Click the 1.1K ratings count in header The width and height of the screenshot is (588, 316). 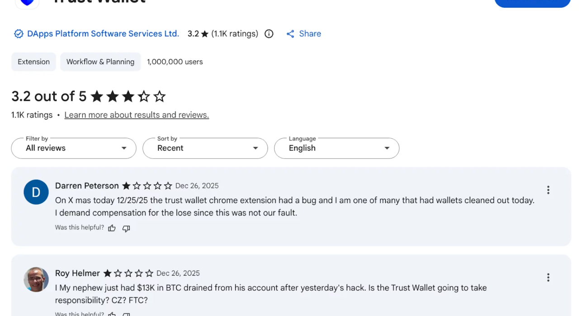235,34
